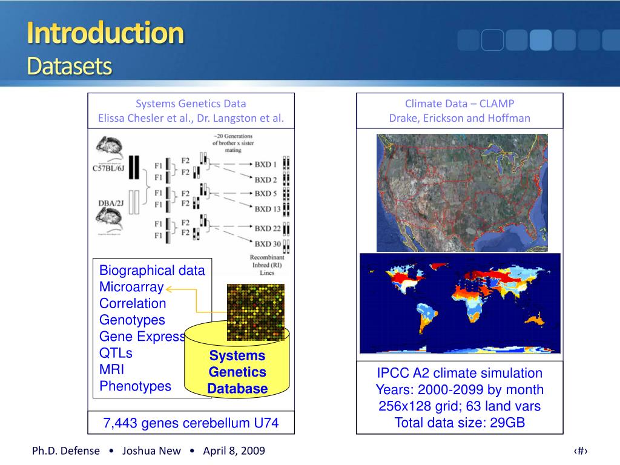The width and height of the screenshot is (620, 465).
Task: Click the 'MRI' list item
Action: coord(111,370)
